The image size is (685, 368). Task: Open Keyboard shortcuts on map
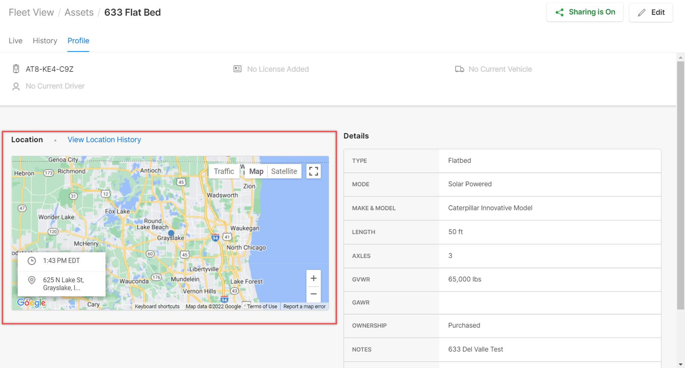157,306
